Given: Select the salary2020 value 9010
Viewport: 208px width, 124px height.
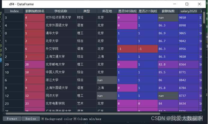Looking at the screenshot, I should click(188, 18).
